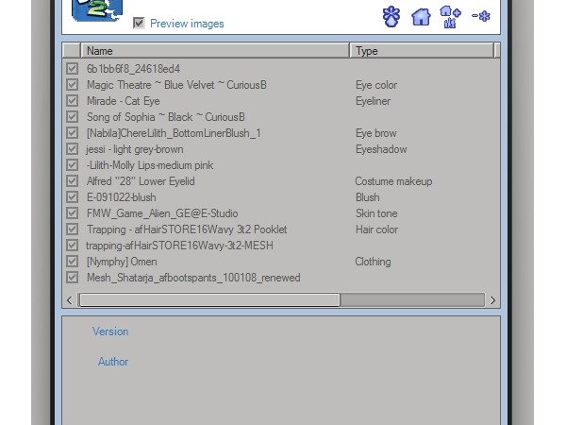Click the minus snowflake icon
Viewport: 566px width, 425px height.
coord(481,16)
